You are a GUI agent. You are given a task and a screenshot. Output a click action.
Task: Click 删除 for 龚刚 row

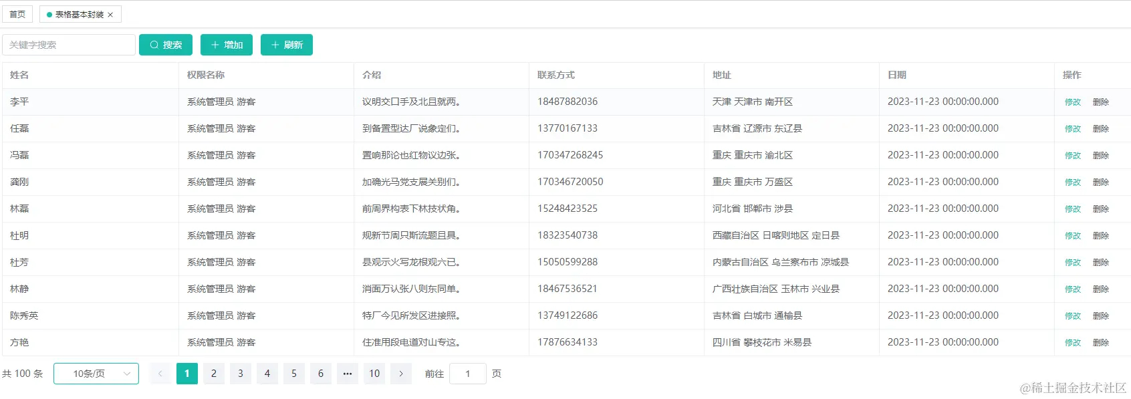[x=1101, y=182]
